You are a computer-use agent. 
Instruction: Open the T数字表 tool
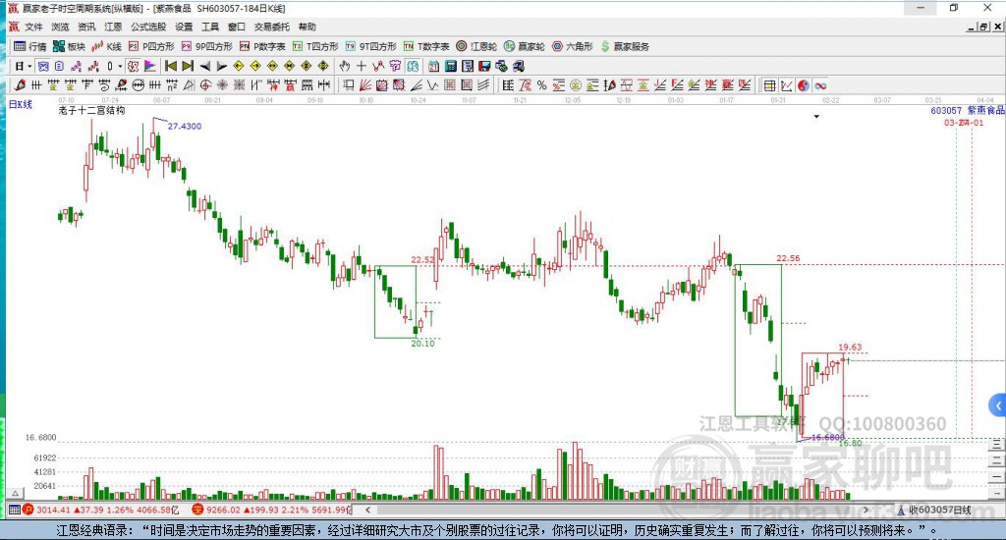coord(426,46)
